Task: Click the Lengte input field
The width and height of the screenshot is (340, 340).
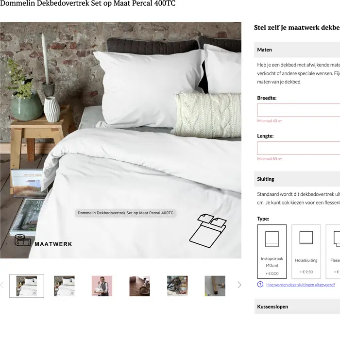Action: point(299,148)
